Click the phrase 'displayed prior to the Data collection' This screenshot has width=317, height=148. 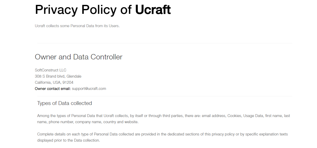click(x=68, y=140)
